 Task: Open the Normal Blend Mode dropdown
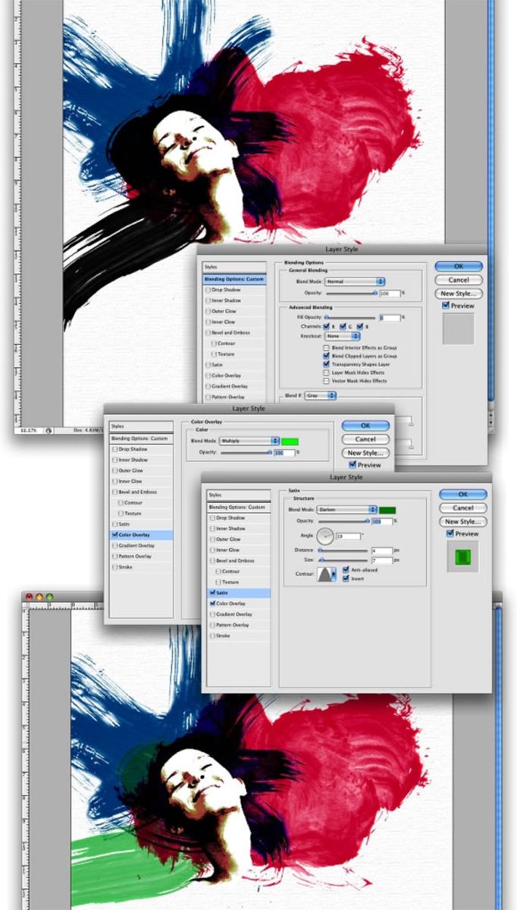pyautogui.click(x=355, y=281)
